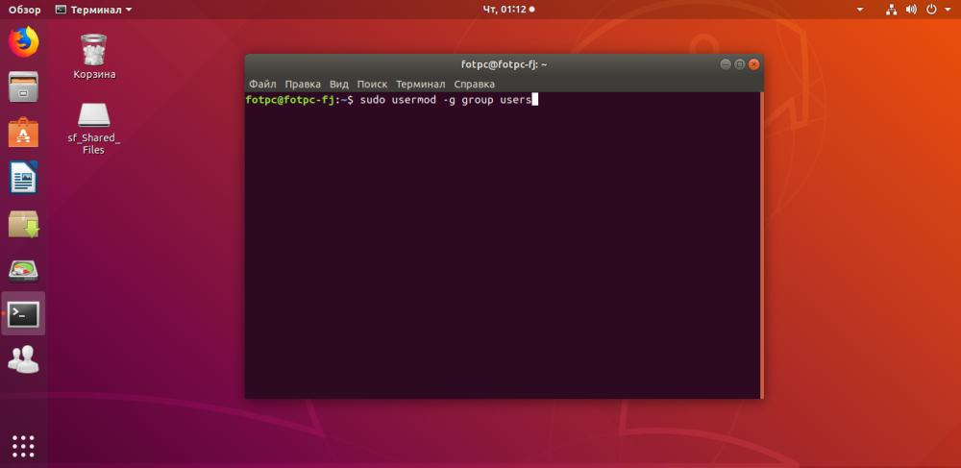
Task: Open the disk utility icon in dock
Action: (x=23, y=269)
